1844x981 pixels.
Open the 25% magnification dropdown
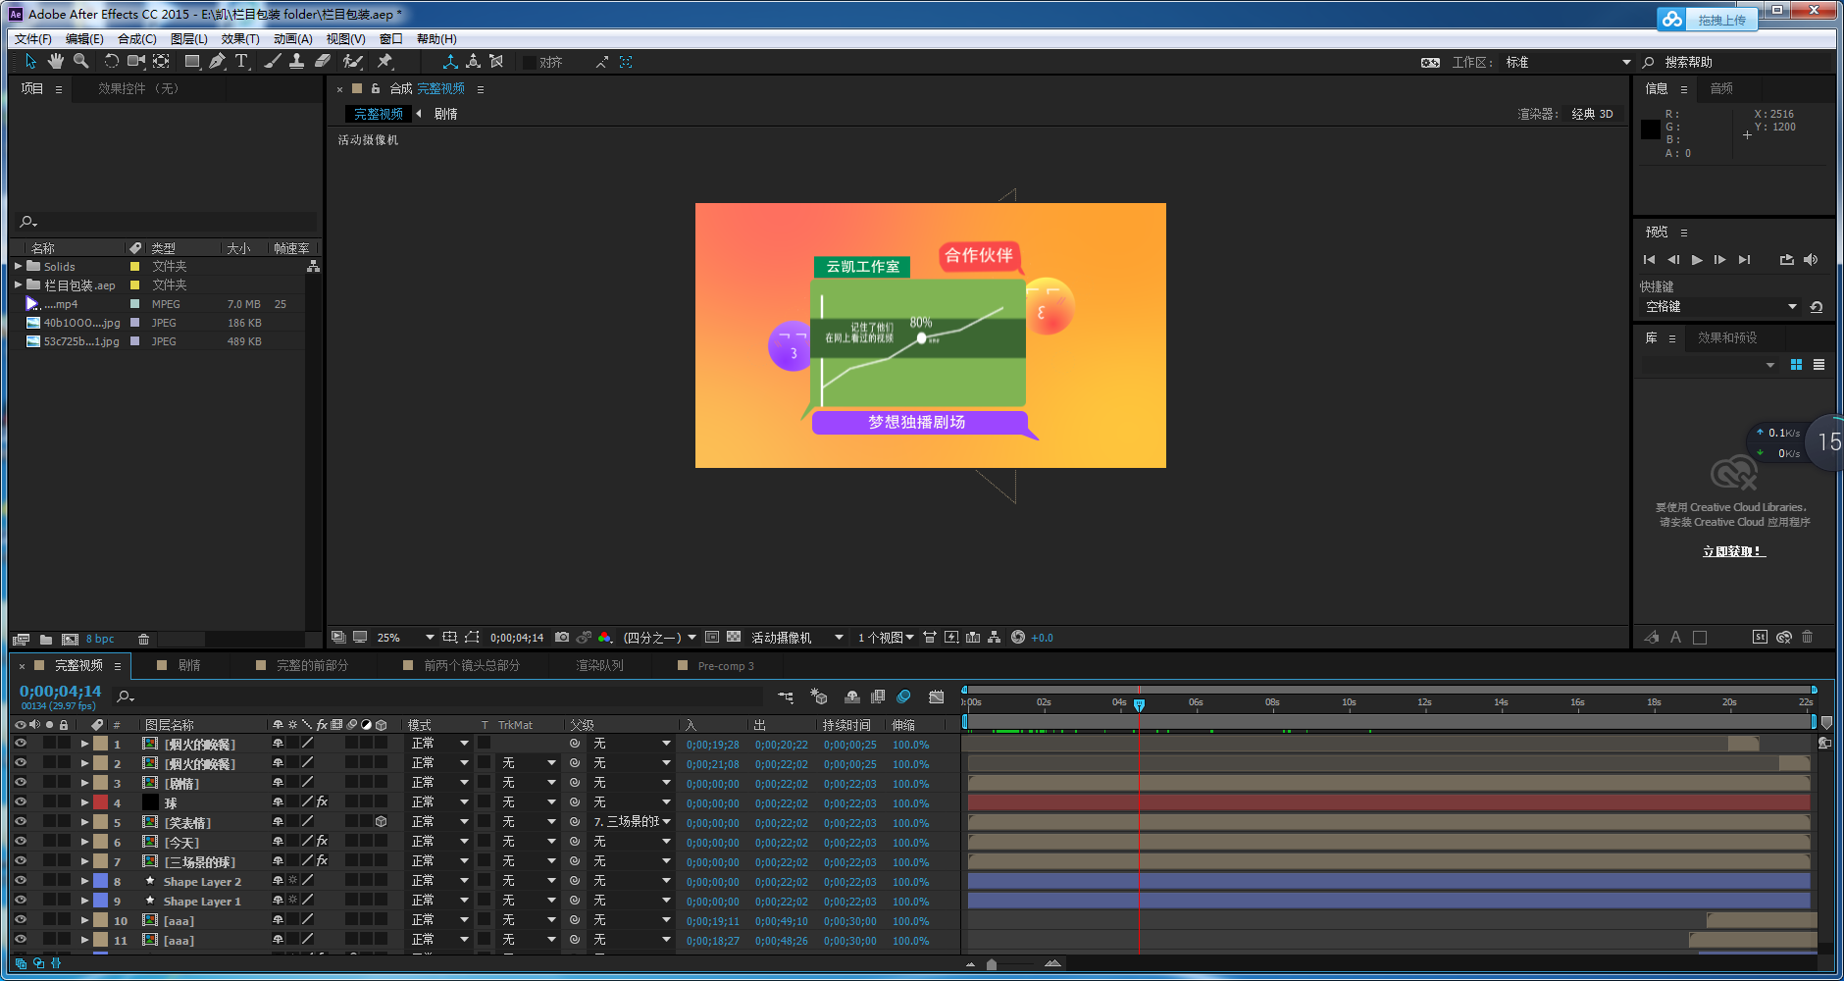(x=429, y=638)
